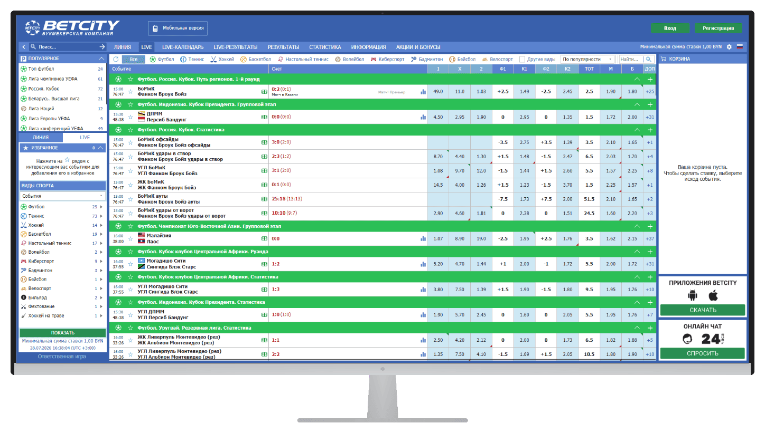
Task: Click the soccer ball icon on Уругвай Резервная лига header
Action: point(118,328)
